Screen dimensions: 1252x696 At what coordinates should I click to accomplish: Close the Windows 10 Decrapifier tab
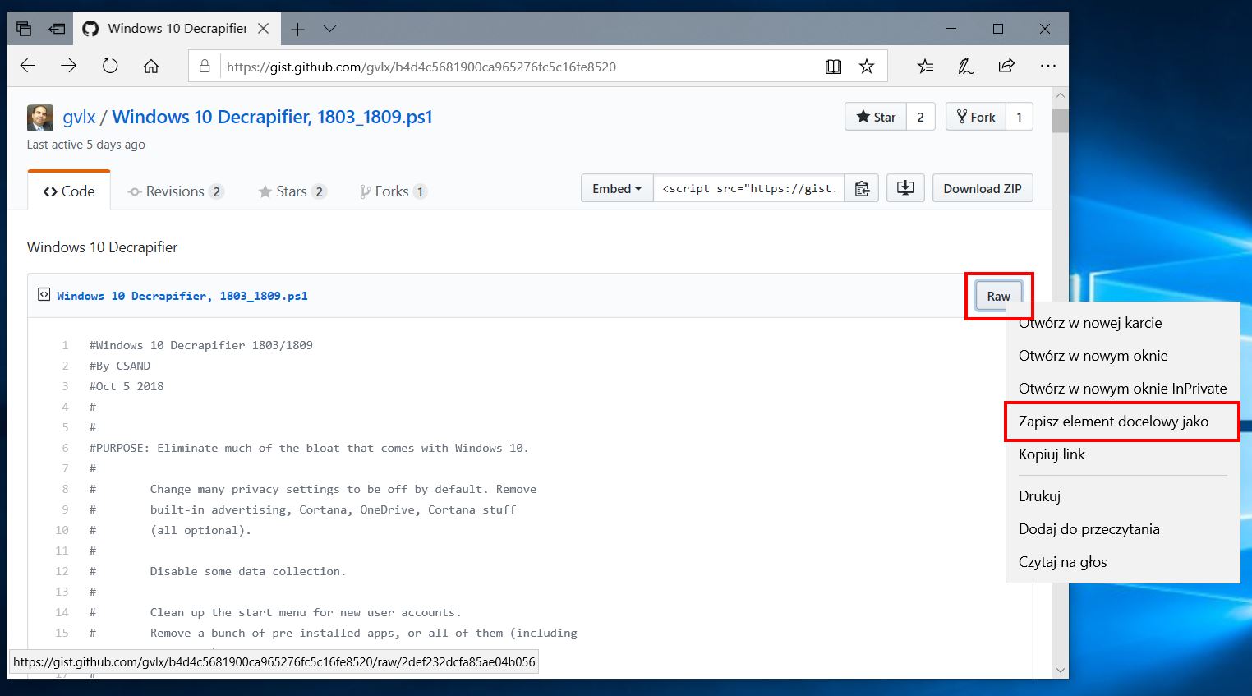click(264, 29)
